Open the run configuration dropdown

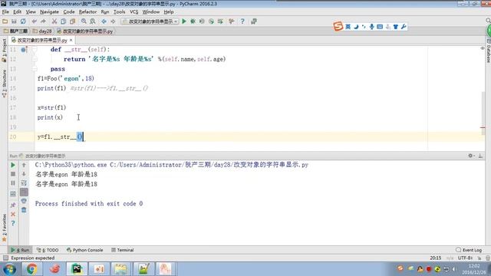click(150, 21)
